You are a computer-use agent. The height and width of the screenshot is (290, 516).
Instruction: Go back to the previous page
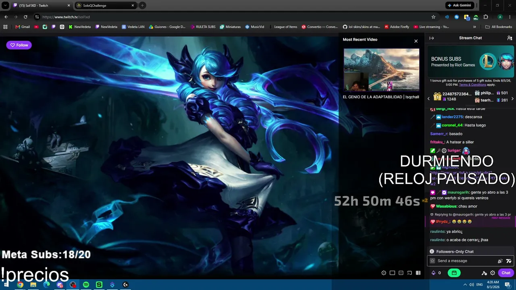6,17
